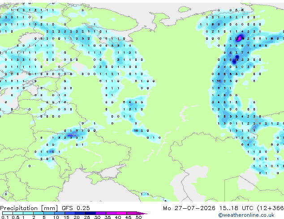Screen dimensions: 284x219
Task: Click the date 'Mo 27-07-2026'
Action: point(189,208)
